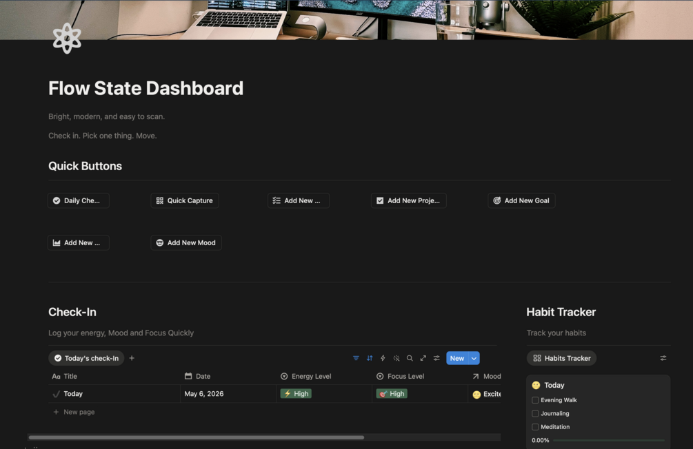Click the Focus Level column header

420,376
